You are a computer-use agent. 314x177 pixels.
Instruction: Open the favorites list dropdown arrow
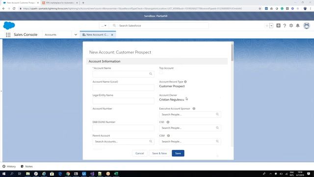point(271,26)
